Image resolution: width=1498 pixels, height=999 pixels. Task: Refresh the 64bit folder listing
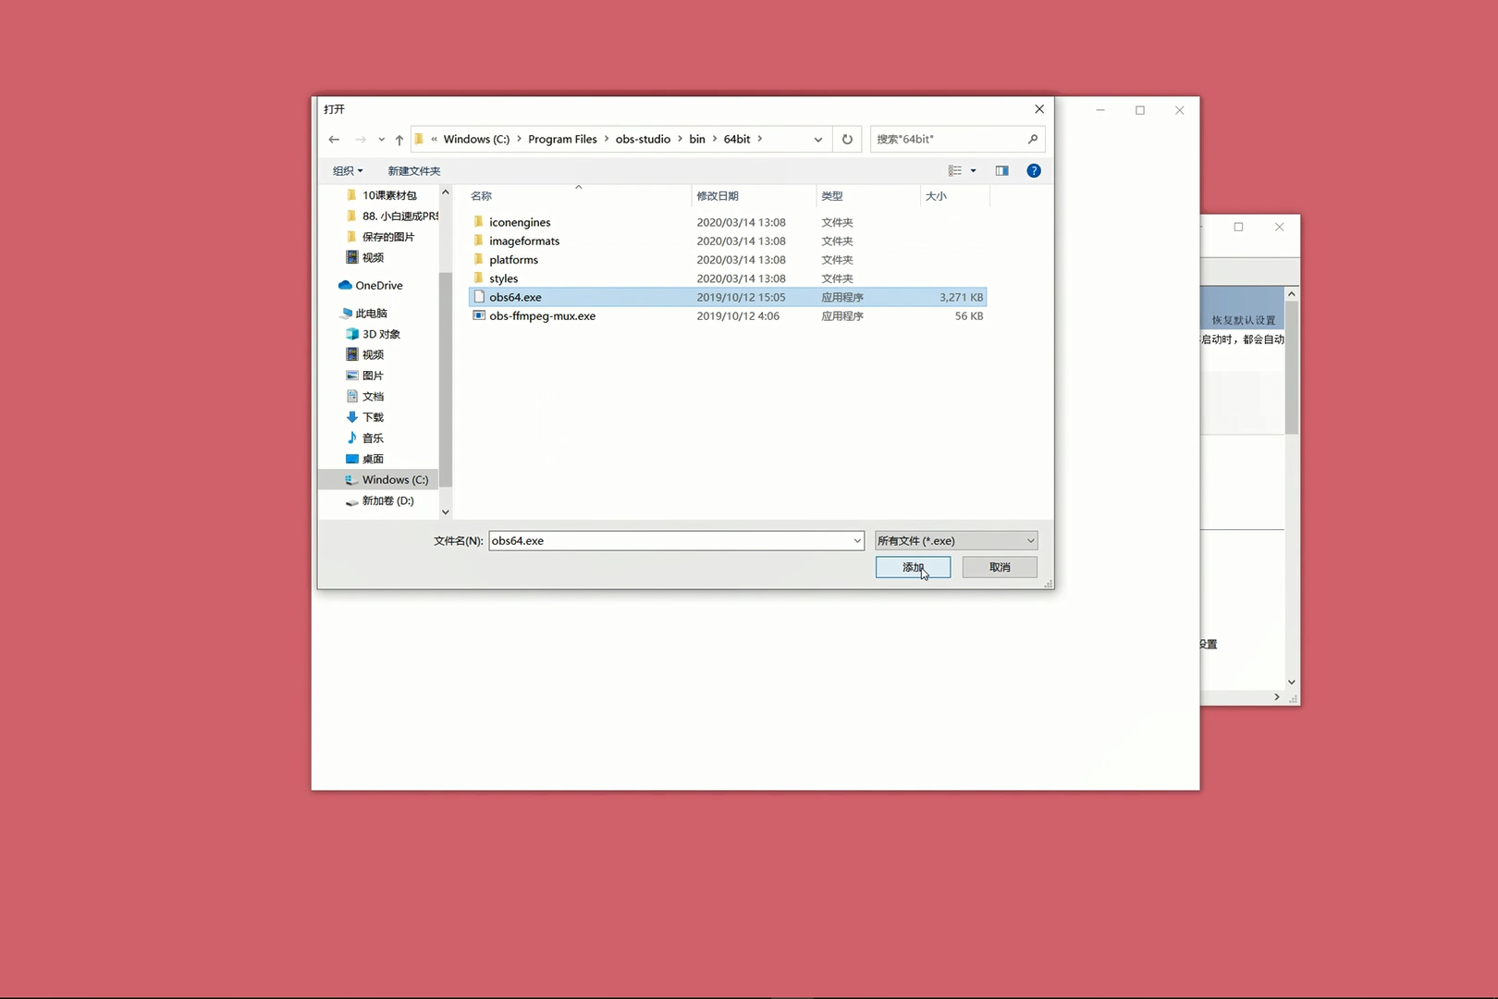click(x=847, y=140)
